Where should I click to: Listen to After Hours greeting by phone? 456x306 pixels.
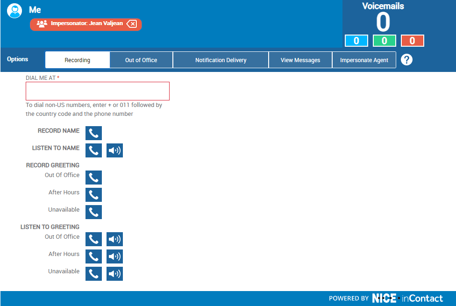[93, 256]
